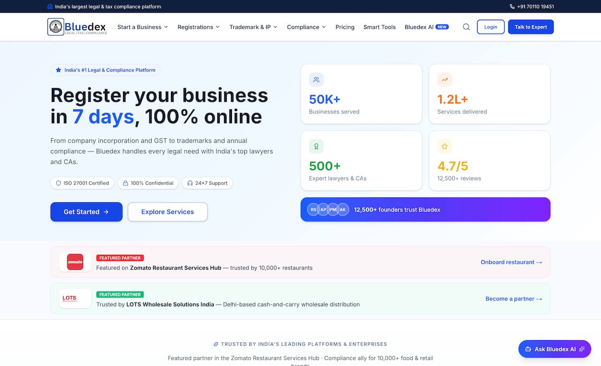Click the Bluedex logo
The height and width of the screenshot is (366, 601).
[77, 27]
